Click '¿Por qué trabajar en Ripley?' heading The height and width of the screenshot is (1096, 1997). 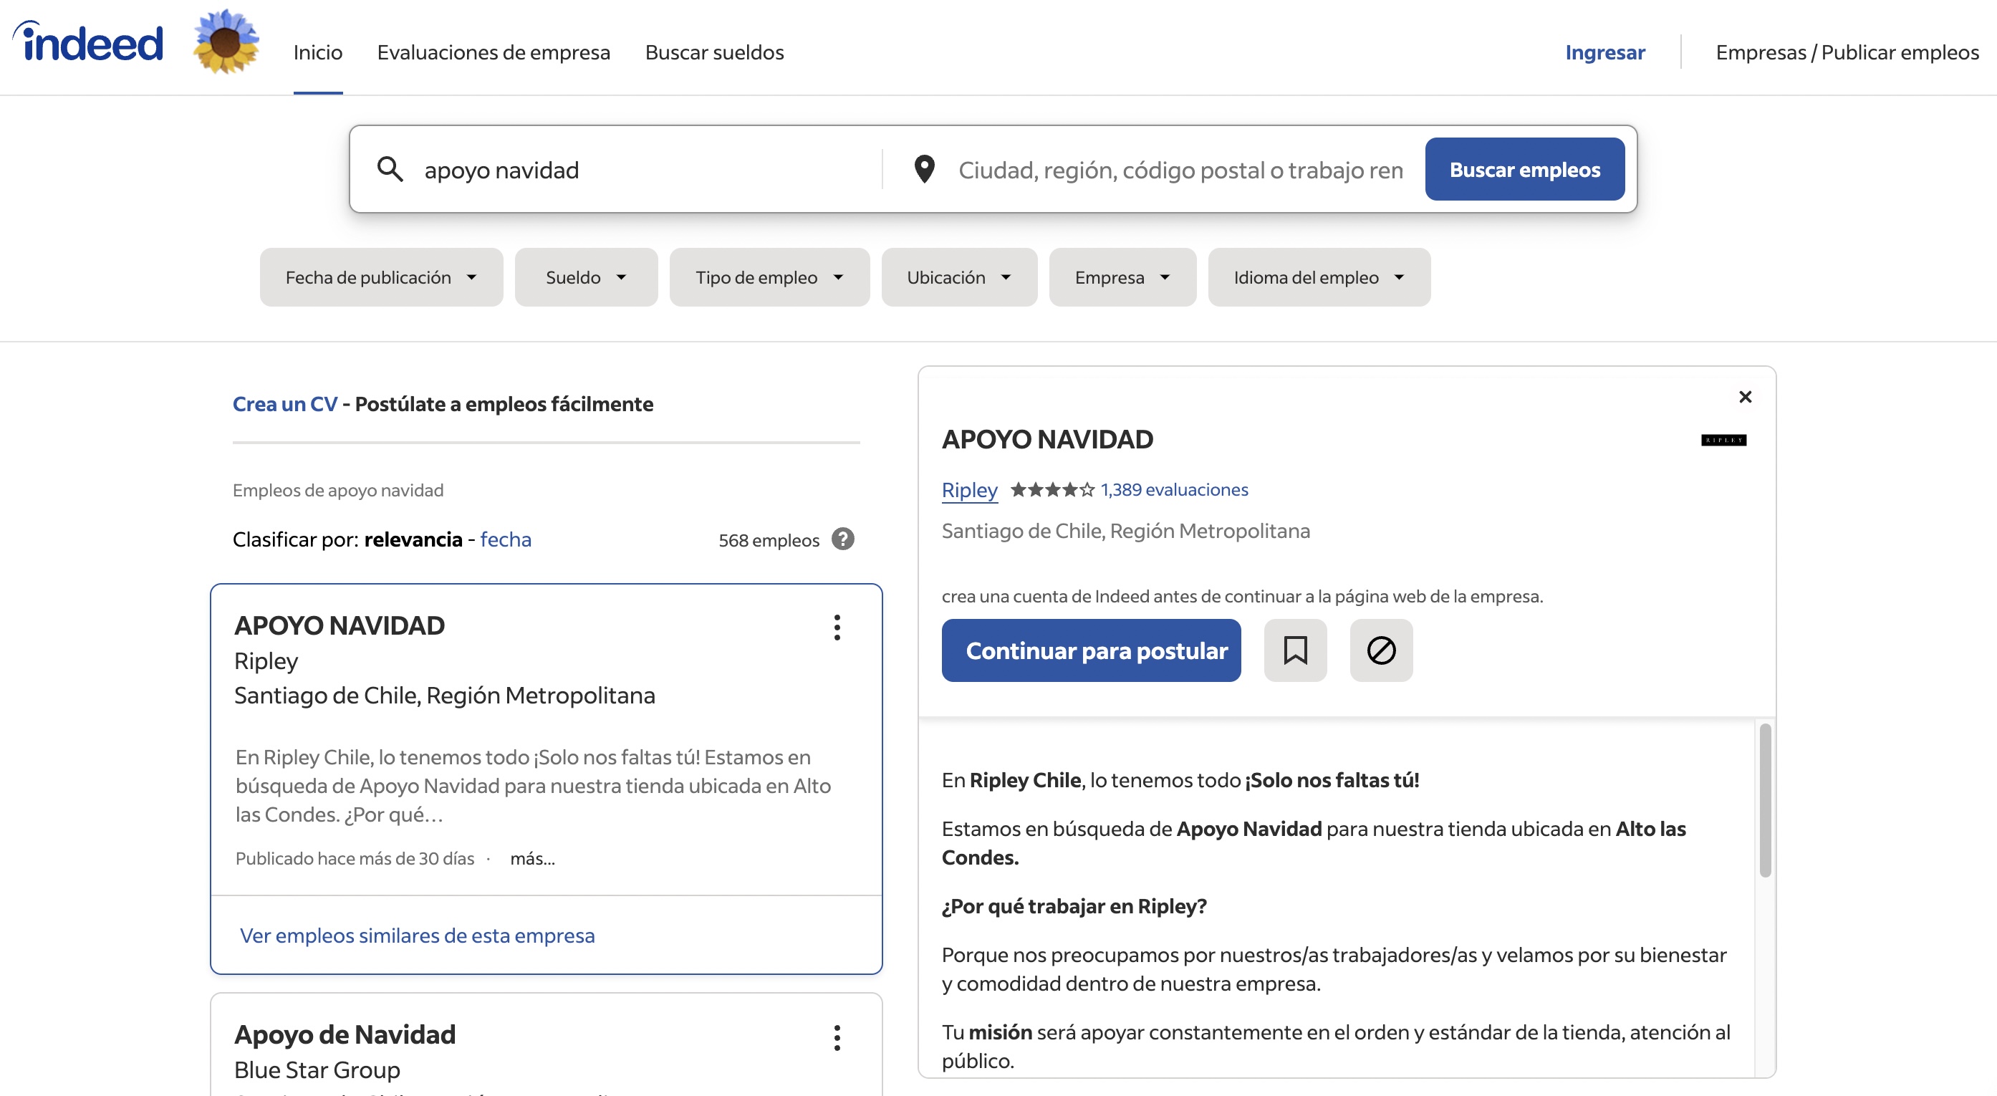1074,905
